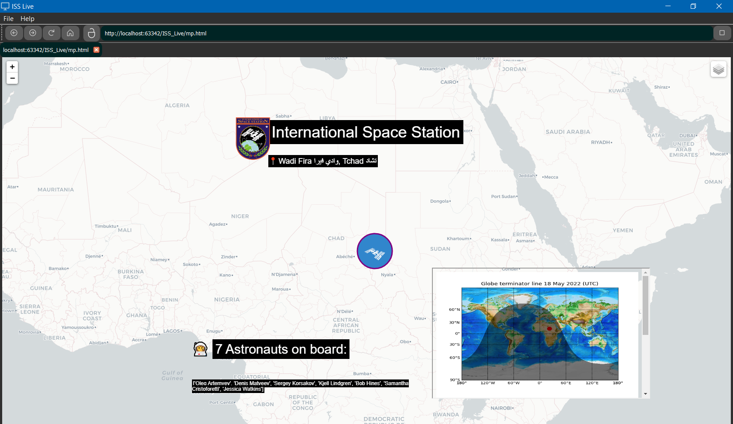Open the map layers control

[718, 69]
